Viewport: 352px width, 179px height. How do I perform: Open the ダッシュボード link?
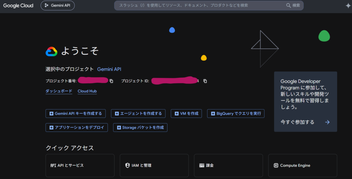click(x=59, y=91)
